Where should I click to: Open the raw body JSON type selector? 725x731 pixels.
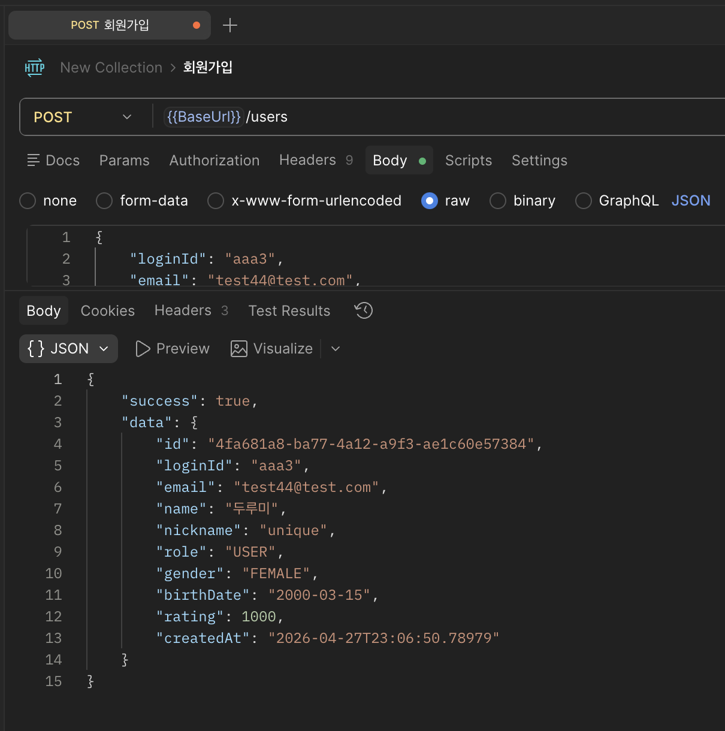pos(691,201)
